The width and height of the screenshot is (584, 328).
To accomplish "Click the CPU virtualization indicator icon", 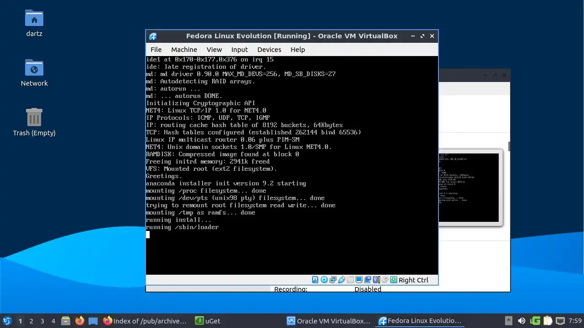I will tap(376, 280).
